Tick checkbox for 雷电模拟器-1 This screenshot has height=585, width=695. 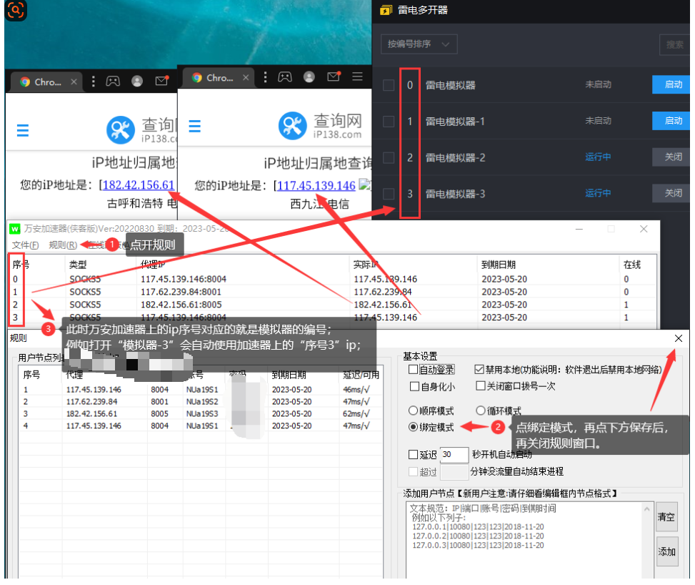389,121
